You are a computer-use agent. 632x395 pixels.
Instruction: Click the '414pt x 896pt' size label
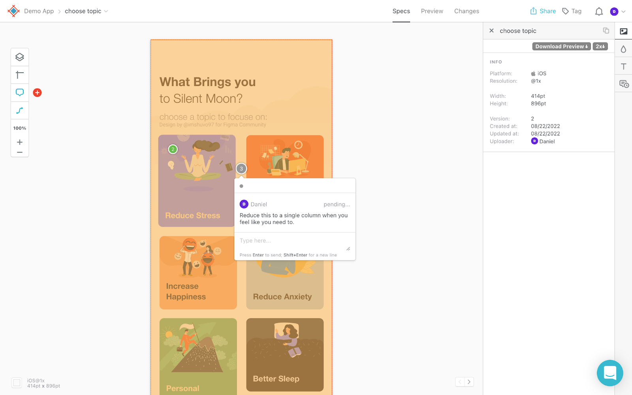click(x=43, y=386)
